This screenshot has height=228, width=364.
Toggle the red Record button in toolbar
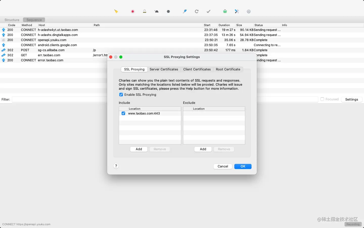point(133,11)
